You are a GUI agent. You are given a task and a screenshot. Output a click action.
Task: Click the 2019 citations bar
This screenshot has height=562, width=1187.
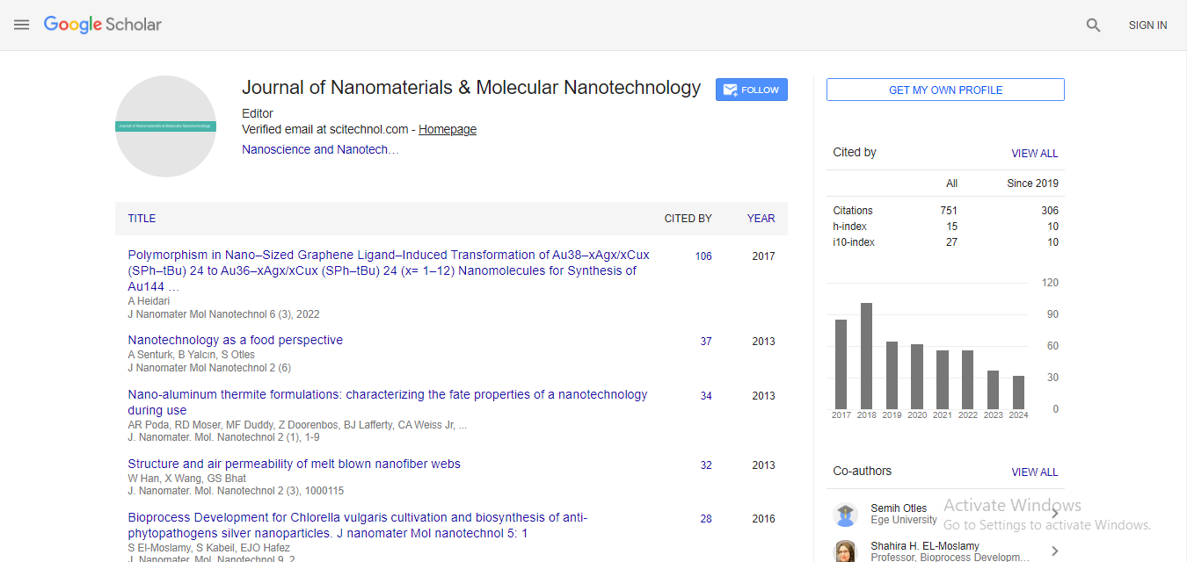click(892, 376)
